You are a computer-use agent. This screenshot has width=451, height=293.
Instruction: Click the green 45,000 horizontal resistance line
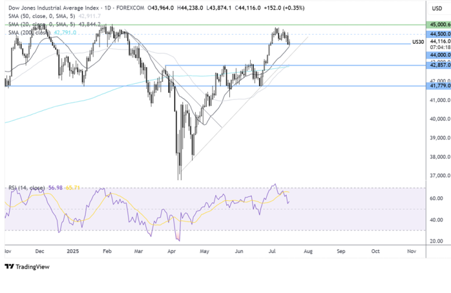coord(215,25)
